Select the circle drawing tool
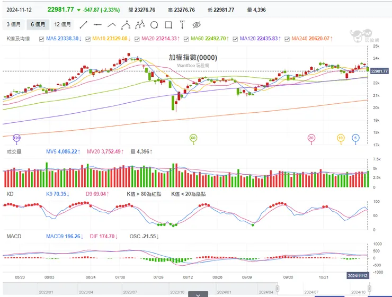392x297 pixels. [x=154, y=24]
